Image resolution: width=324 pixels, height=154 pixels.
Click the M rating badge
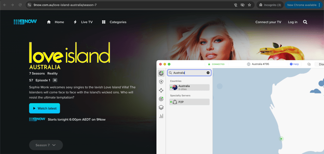[55, 80]
